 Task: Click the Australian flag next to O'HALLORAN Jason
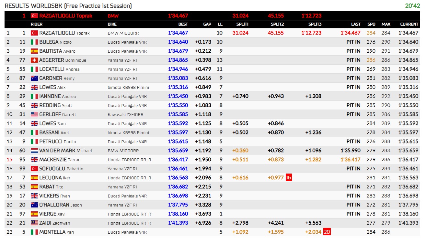click(x=34, y=205)
